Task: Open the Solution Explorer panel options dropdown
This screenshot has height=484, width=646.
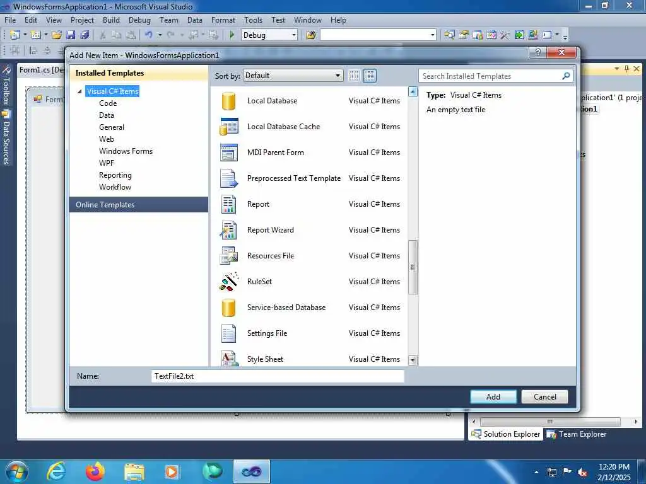Action: tap(617, 69)
